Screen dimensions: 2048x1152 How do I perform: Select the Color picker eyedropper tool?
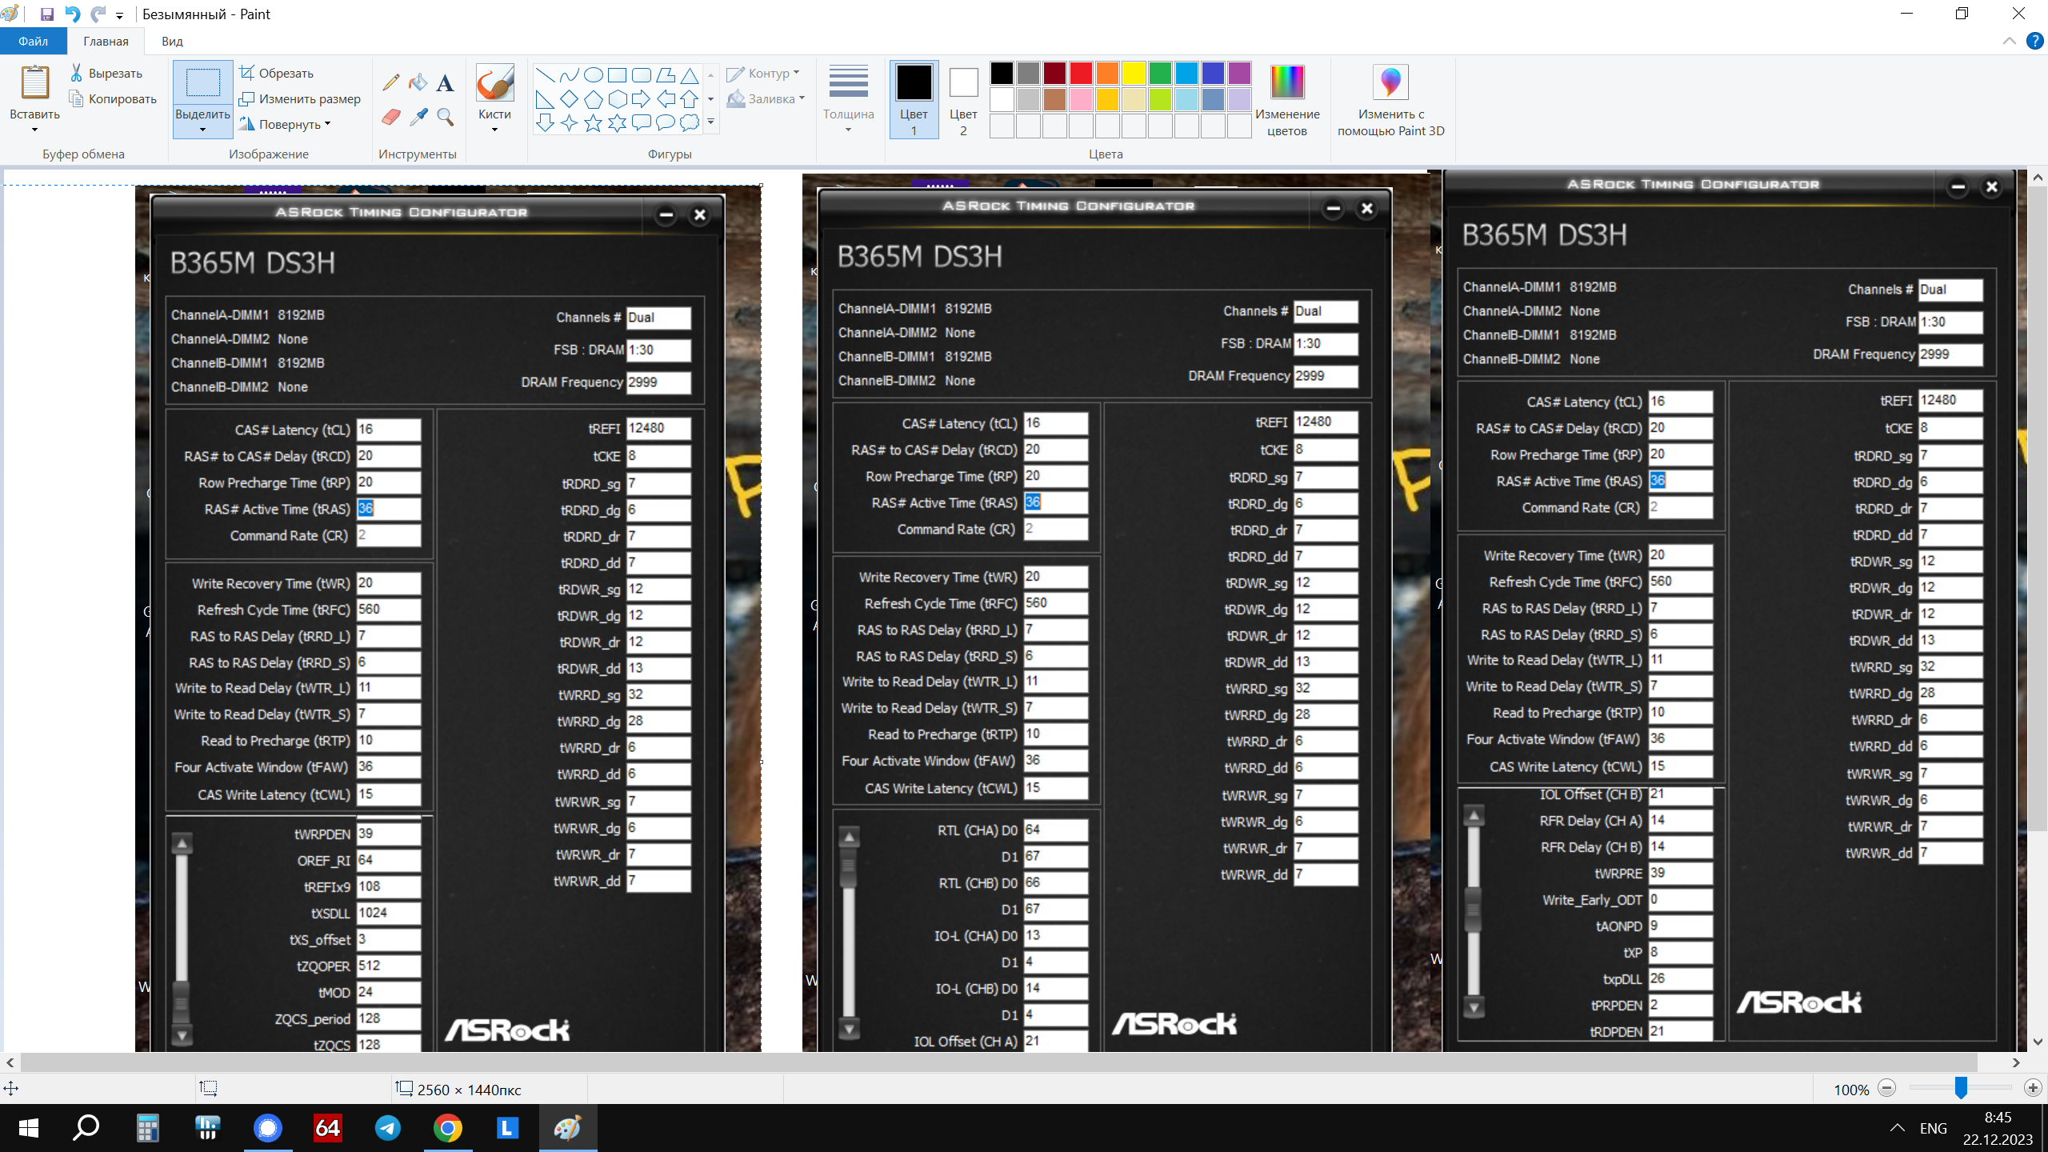pyautogui.click(x=418, y=118)
